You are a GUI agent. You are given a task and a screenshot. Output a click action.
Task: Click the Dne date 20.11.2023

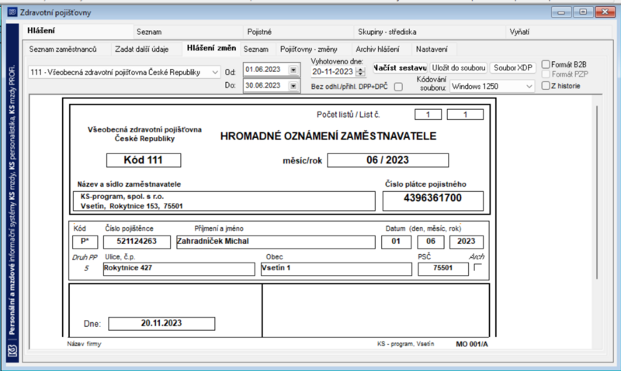(161, 323)
